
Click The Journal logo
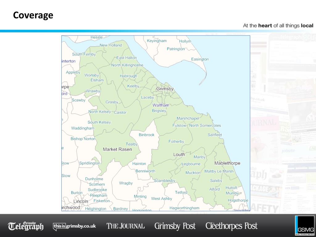point(126,226)
